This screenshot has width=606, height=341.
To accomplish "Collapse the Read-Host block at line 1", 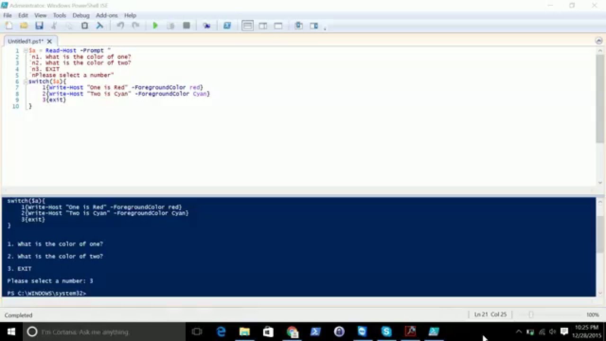I will click(25, 51).
